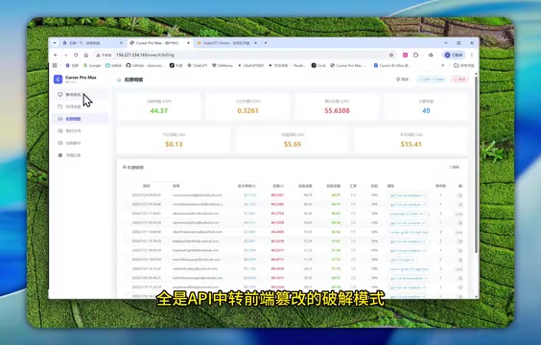
Task: Open the browser profile button
Action: pyautogui.click(x=454, y=55)
